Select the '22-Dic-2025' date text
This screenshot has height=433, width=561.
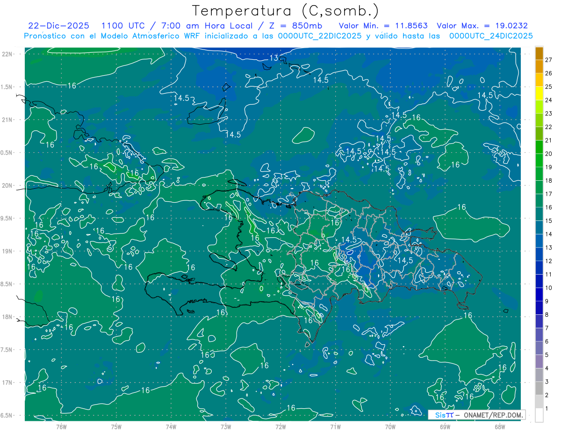[60, 26]
